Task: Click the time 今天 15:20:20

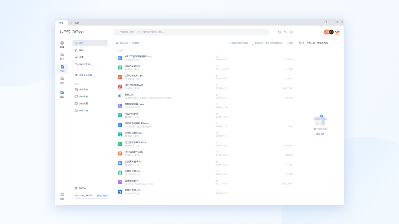Action: (x=222, y=69)
